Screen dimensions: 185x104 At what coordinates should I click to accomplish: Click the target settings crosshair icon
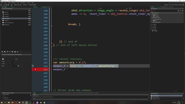[x=183, y=5]
